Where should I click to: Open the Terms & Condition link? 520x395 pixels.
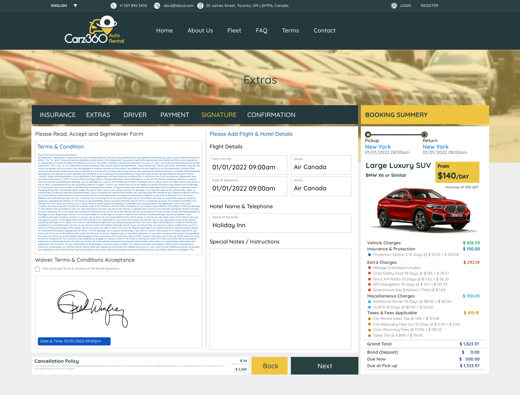[x=60, y=147]
